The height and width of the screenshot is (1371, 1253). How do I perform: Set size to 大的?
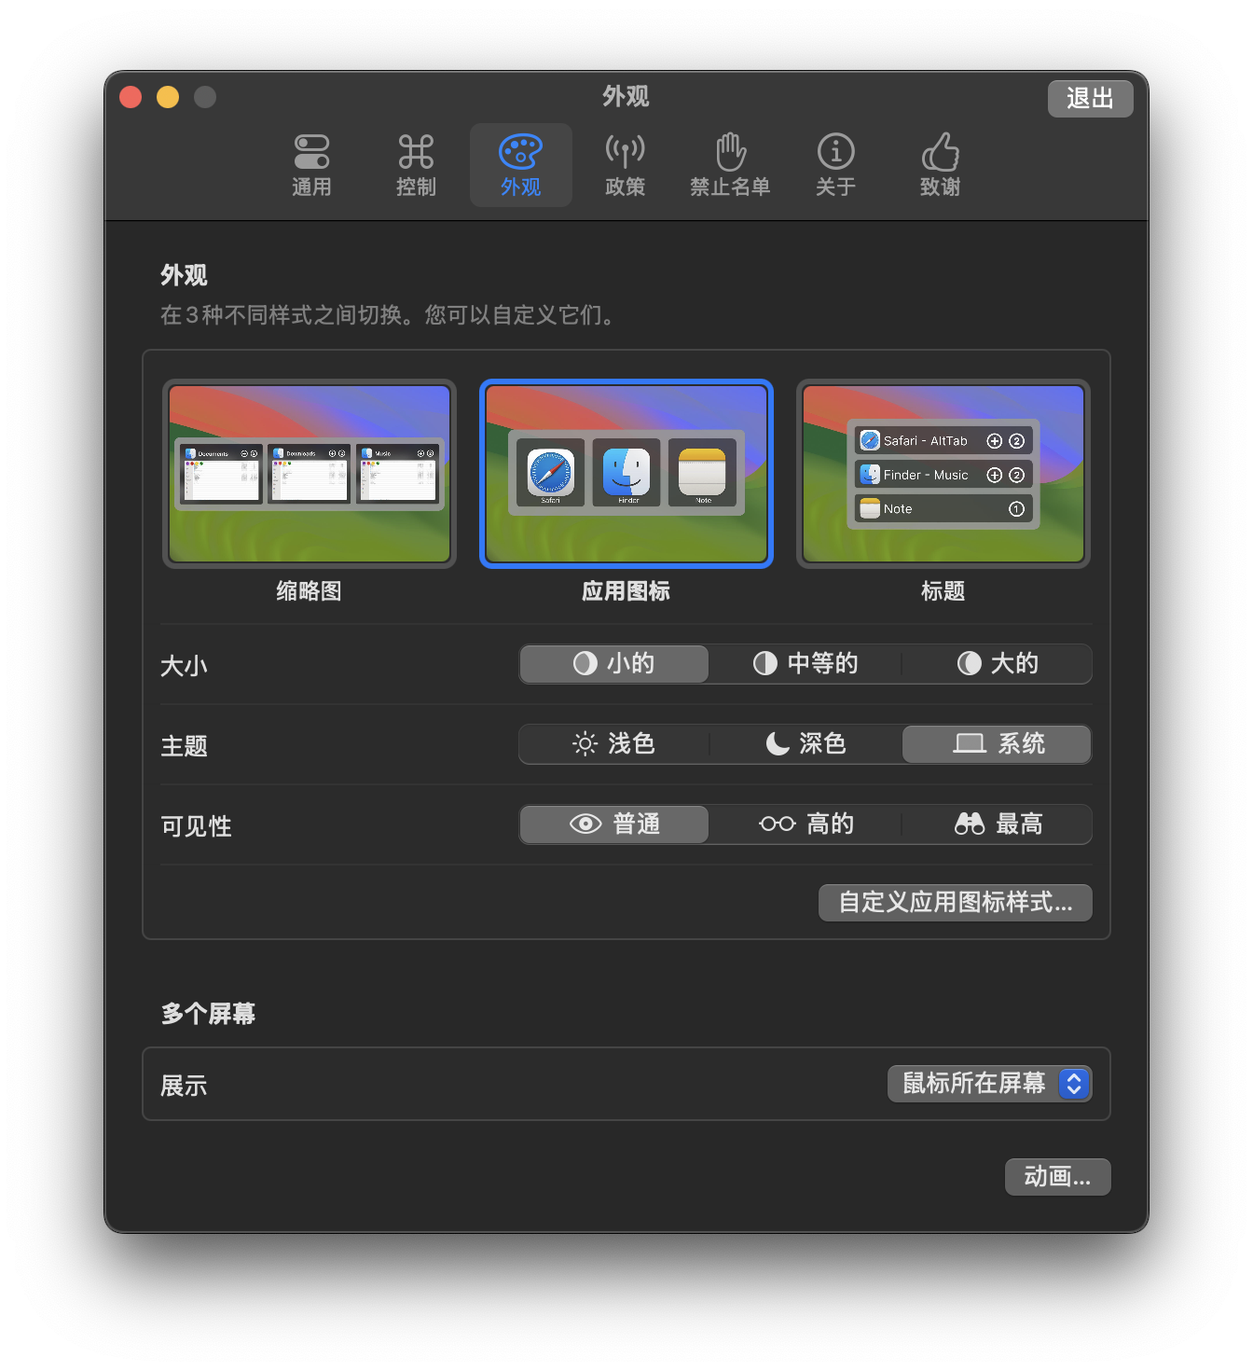click(x=998, y=664)
